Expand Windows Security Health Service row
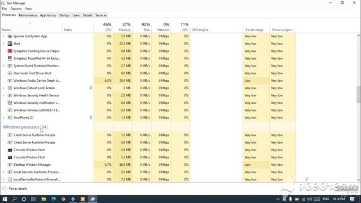 tap(3, 95)
